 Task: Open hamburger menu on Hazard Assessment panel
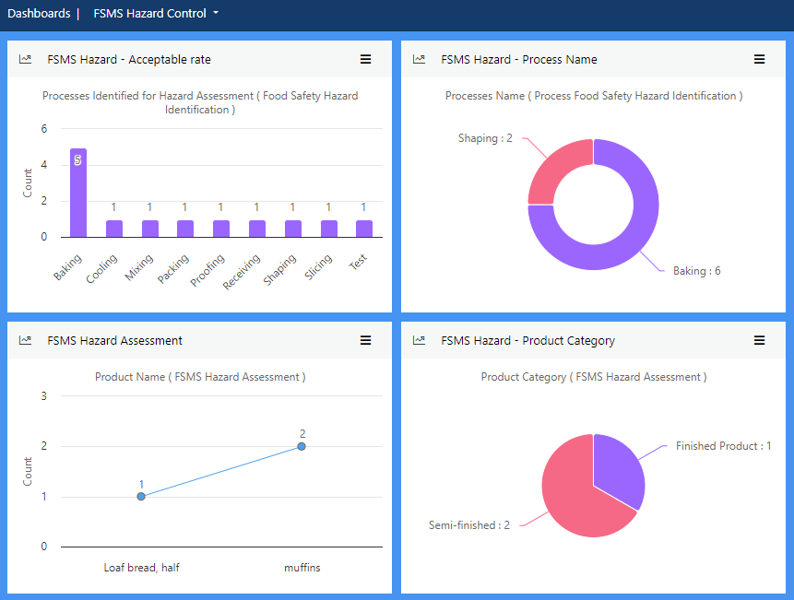pos(365,340)
